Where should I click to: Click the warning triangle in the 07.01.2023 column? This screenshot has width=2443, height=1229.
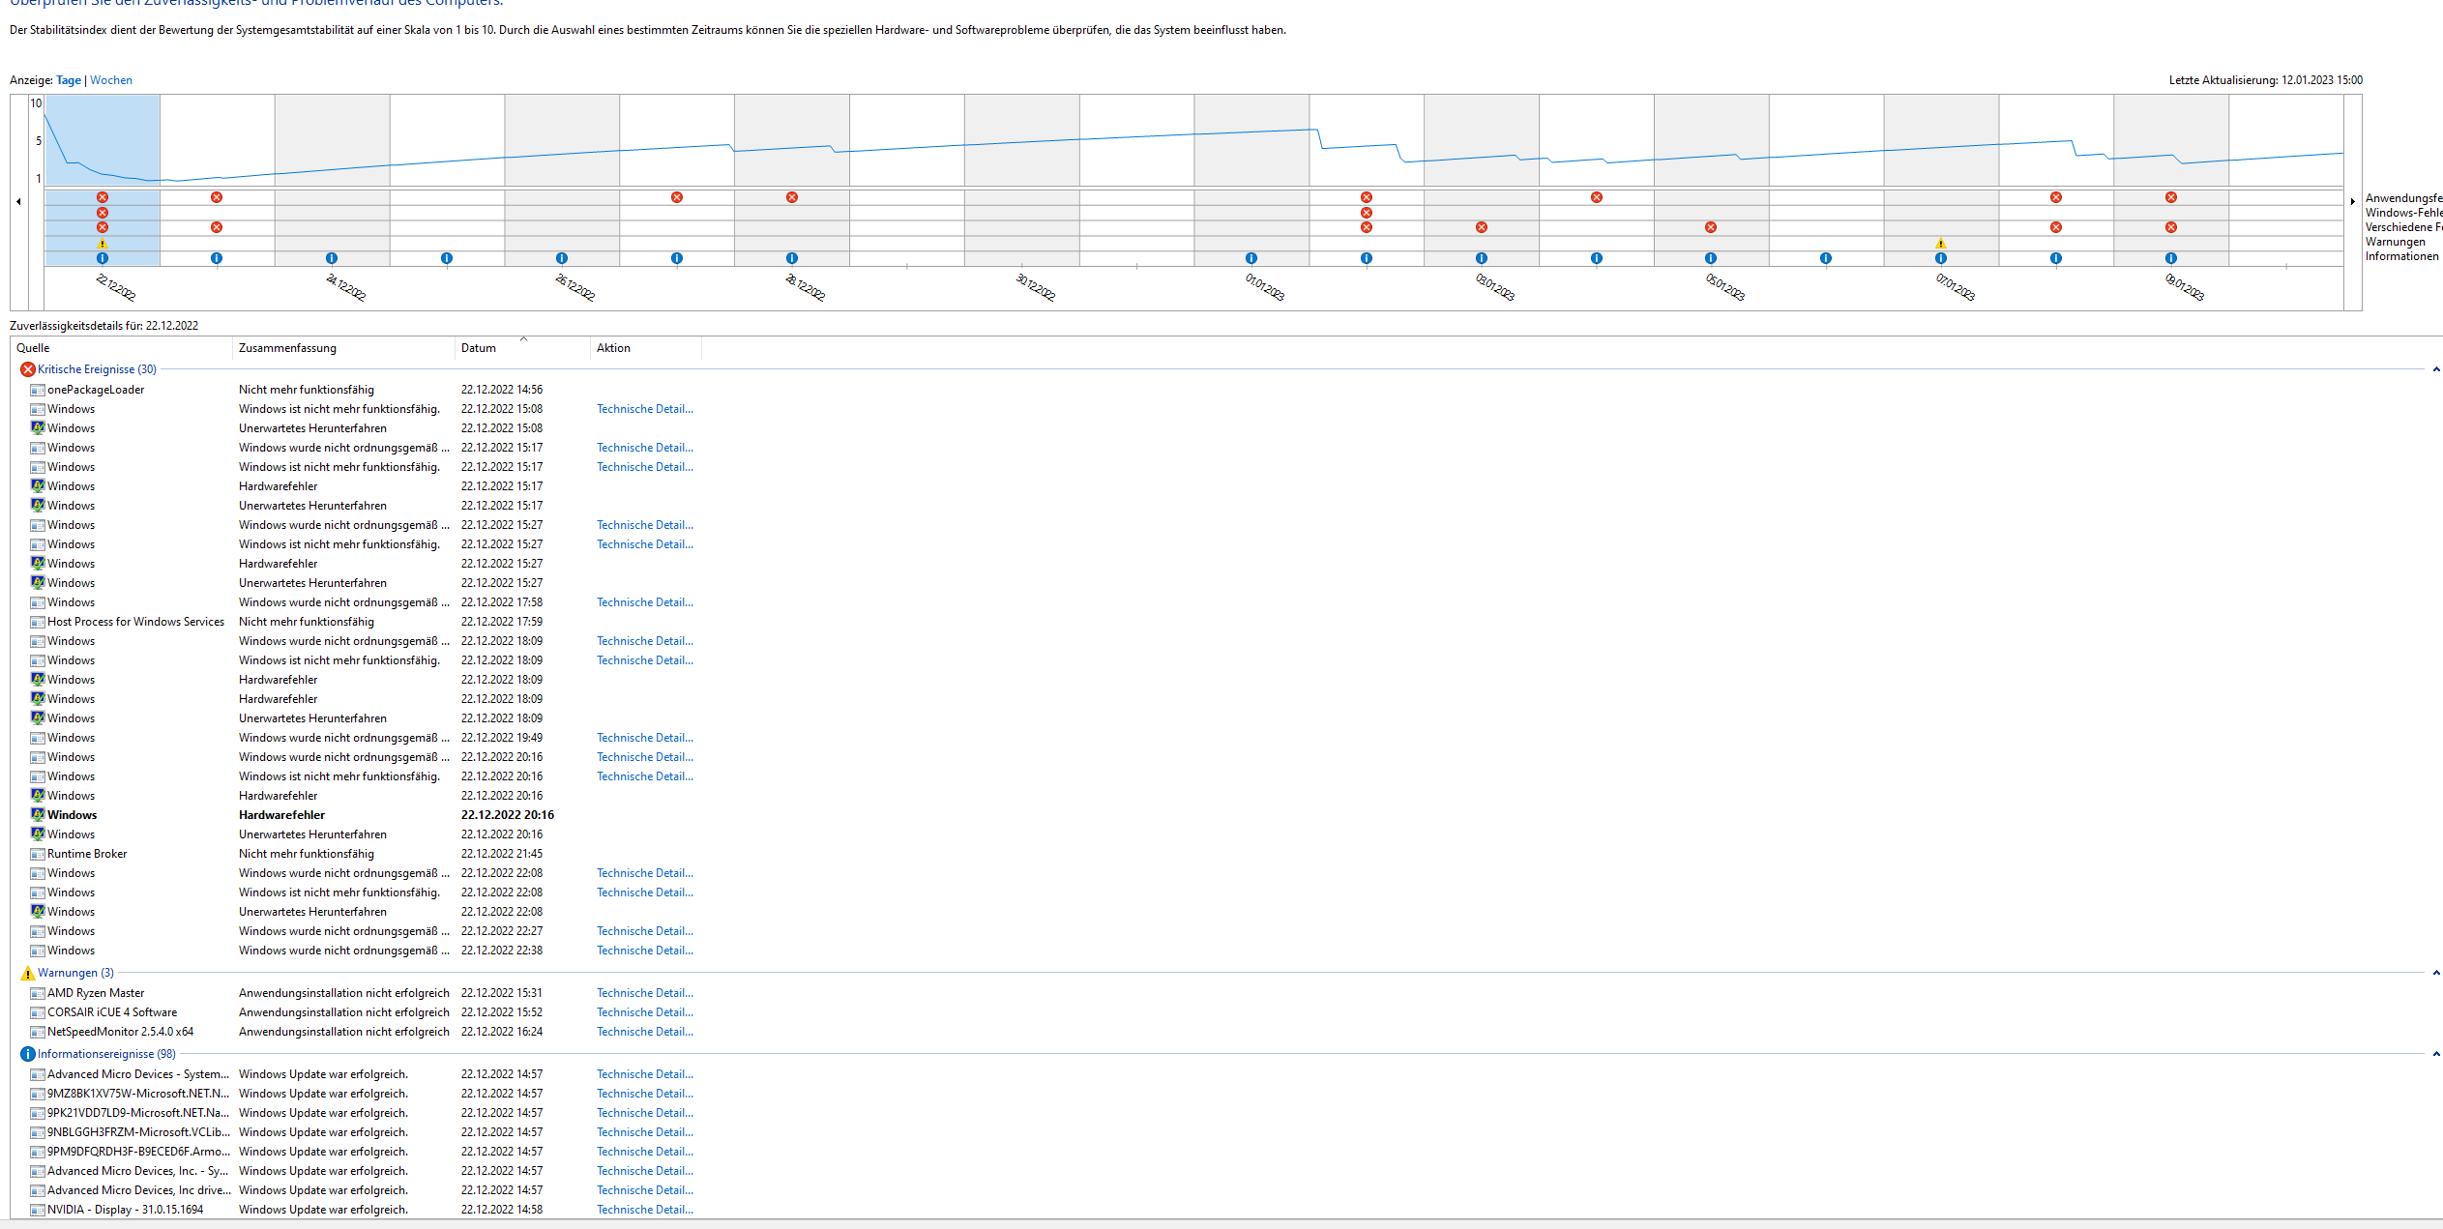(1940, 244)
